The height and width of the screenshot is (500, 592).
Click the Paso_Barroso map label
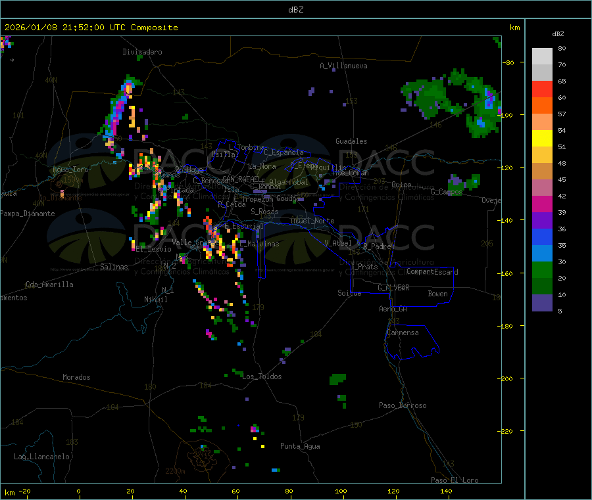coord(403,405)
